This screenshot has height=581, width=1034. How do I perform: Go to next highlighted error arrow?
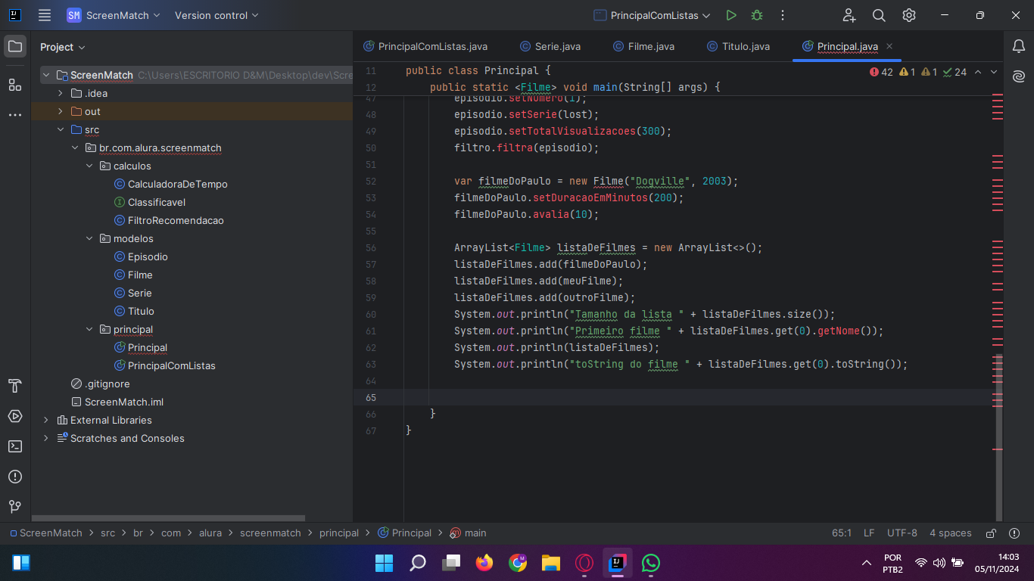click(x=994, y=72)
